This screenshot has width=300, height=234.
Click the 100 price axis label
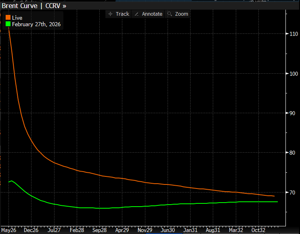[294, 74]
